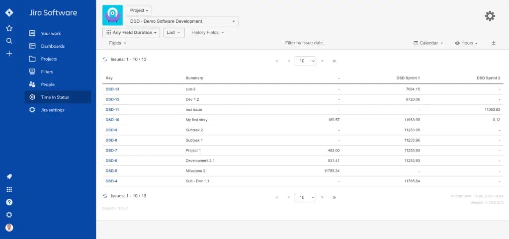The height and width of the screenshot is (239, 509).
Task: Click the Summary column header
Action: (x=194, y=78)
